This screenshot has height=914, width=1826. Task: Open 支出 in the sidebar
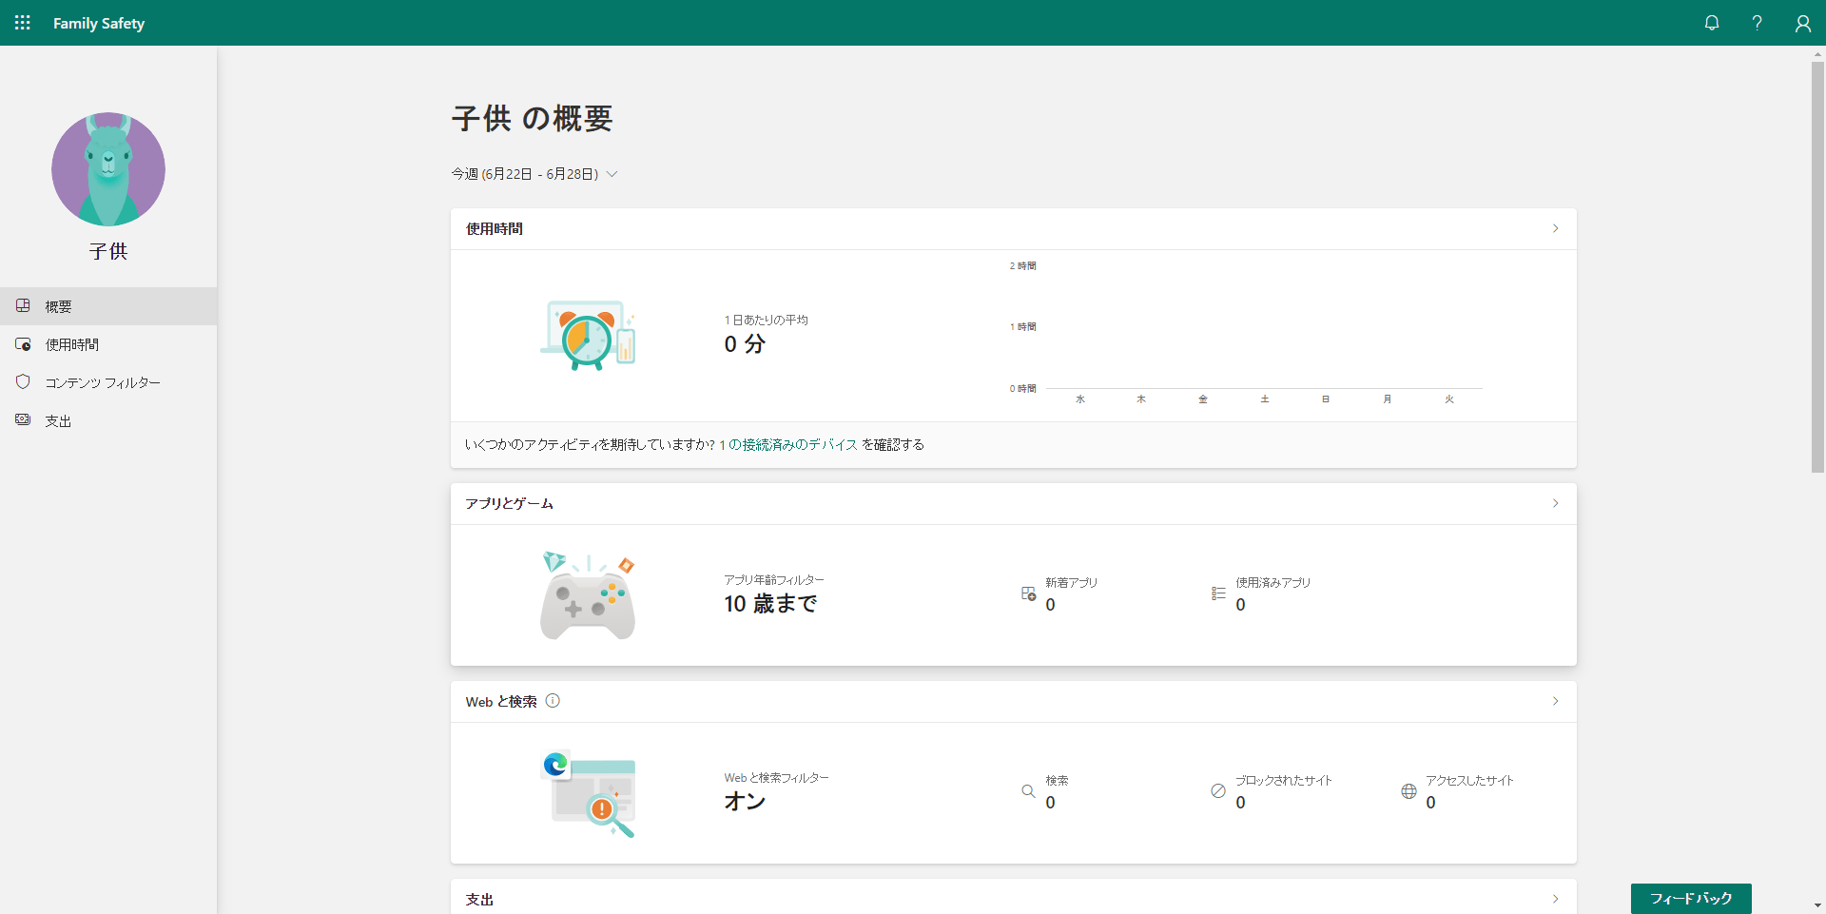point(108,420)
